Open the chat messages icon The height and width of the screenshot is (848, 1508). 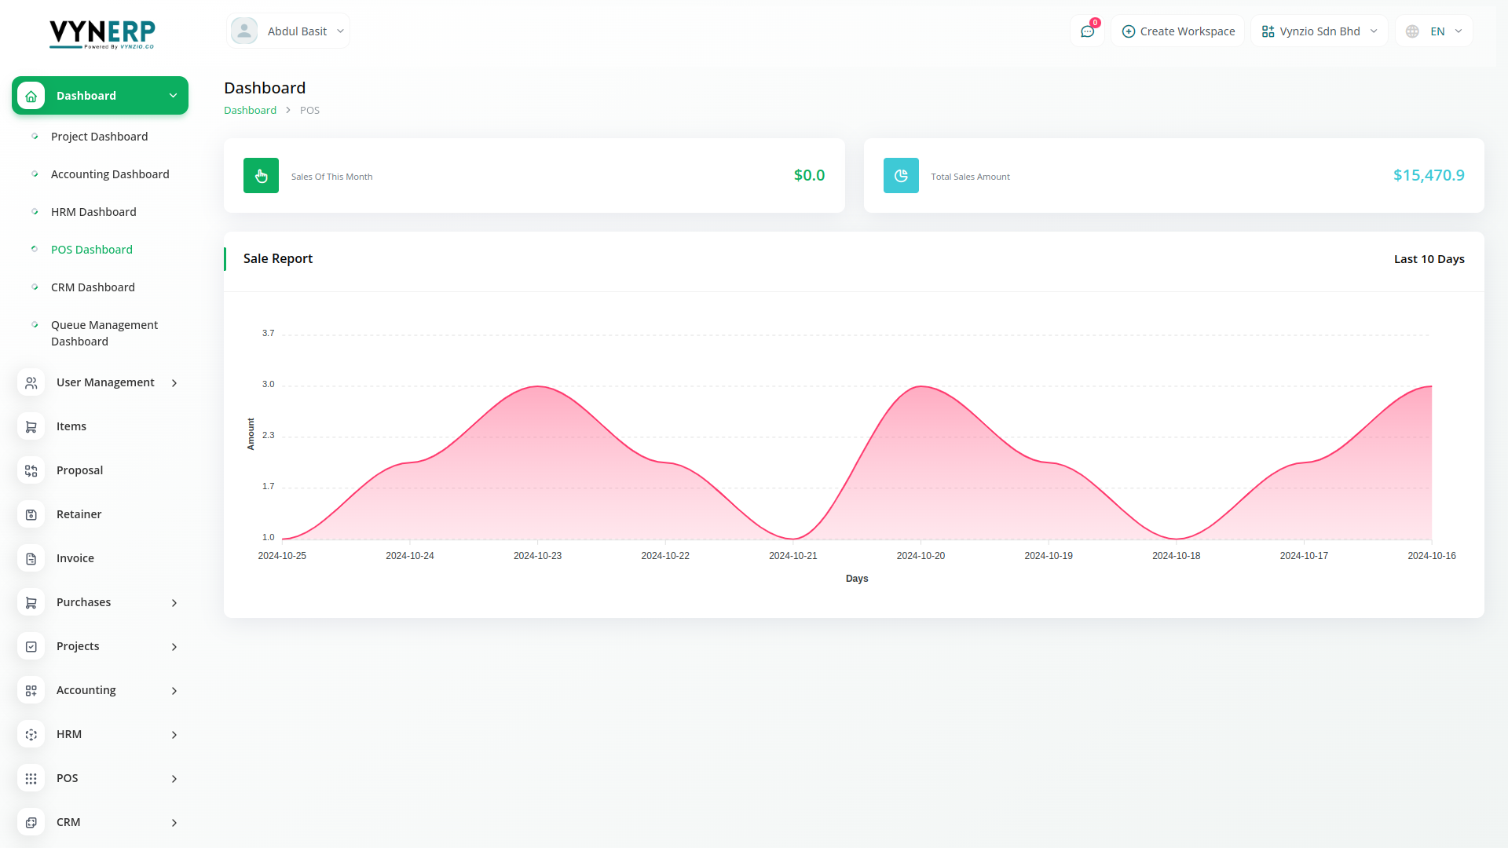(x=1087, y=31)
